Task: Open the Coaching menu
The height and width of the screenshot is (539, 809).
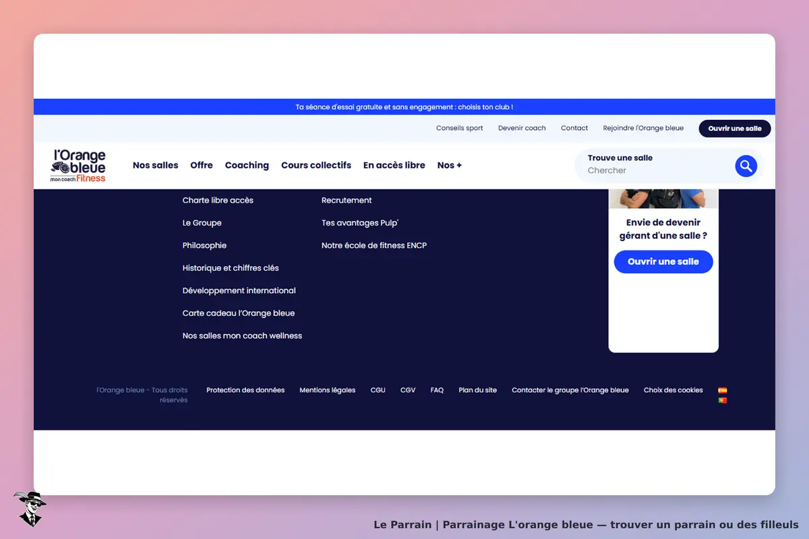Action: (x=247, y=165)
